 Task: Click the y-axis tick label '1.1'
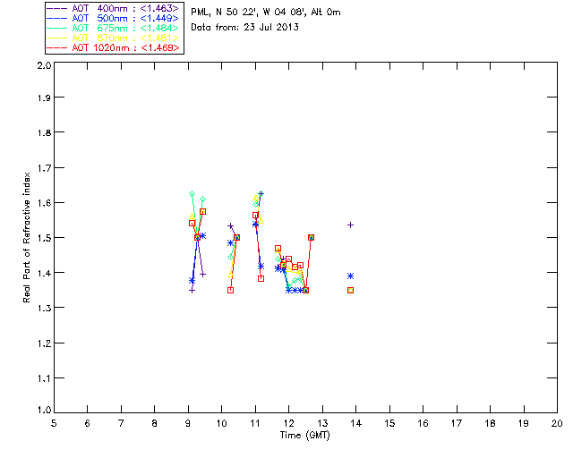[x=44, y=378]
